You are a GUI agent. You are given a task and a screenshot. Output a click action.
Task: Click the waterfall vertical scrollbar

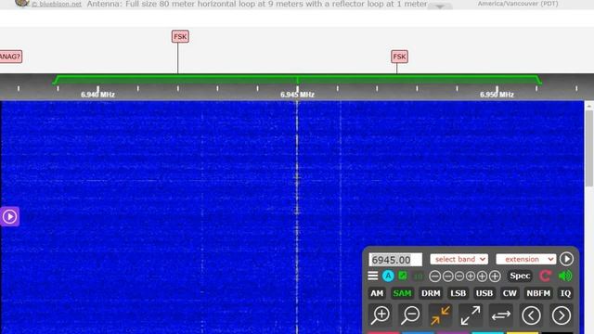589,148
